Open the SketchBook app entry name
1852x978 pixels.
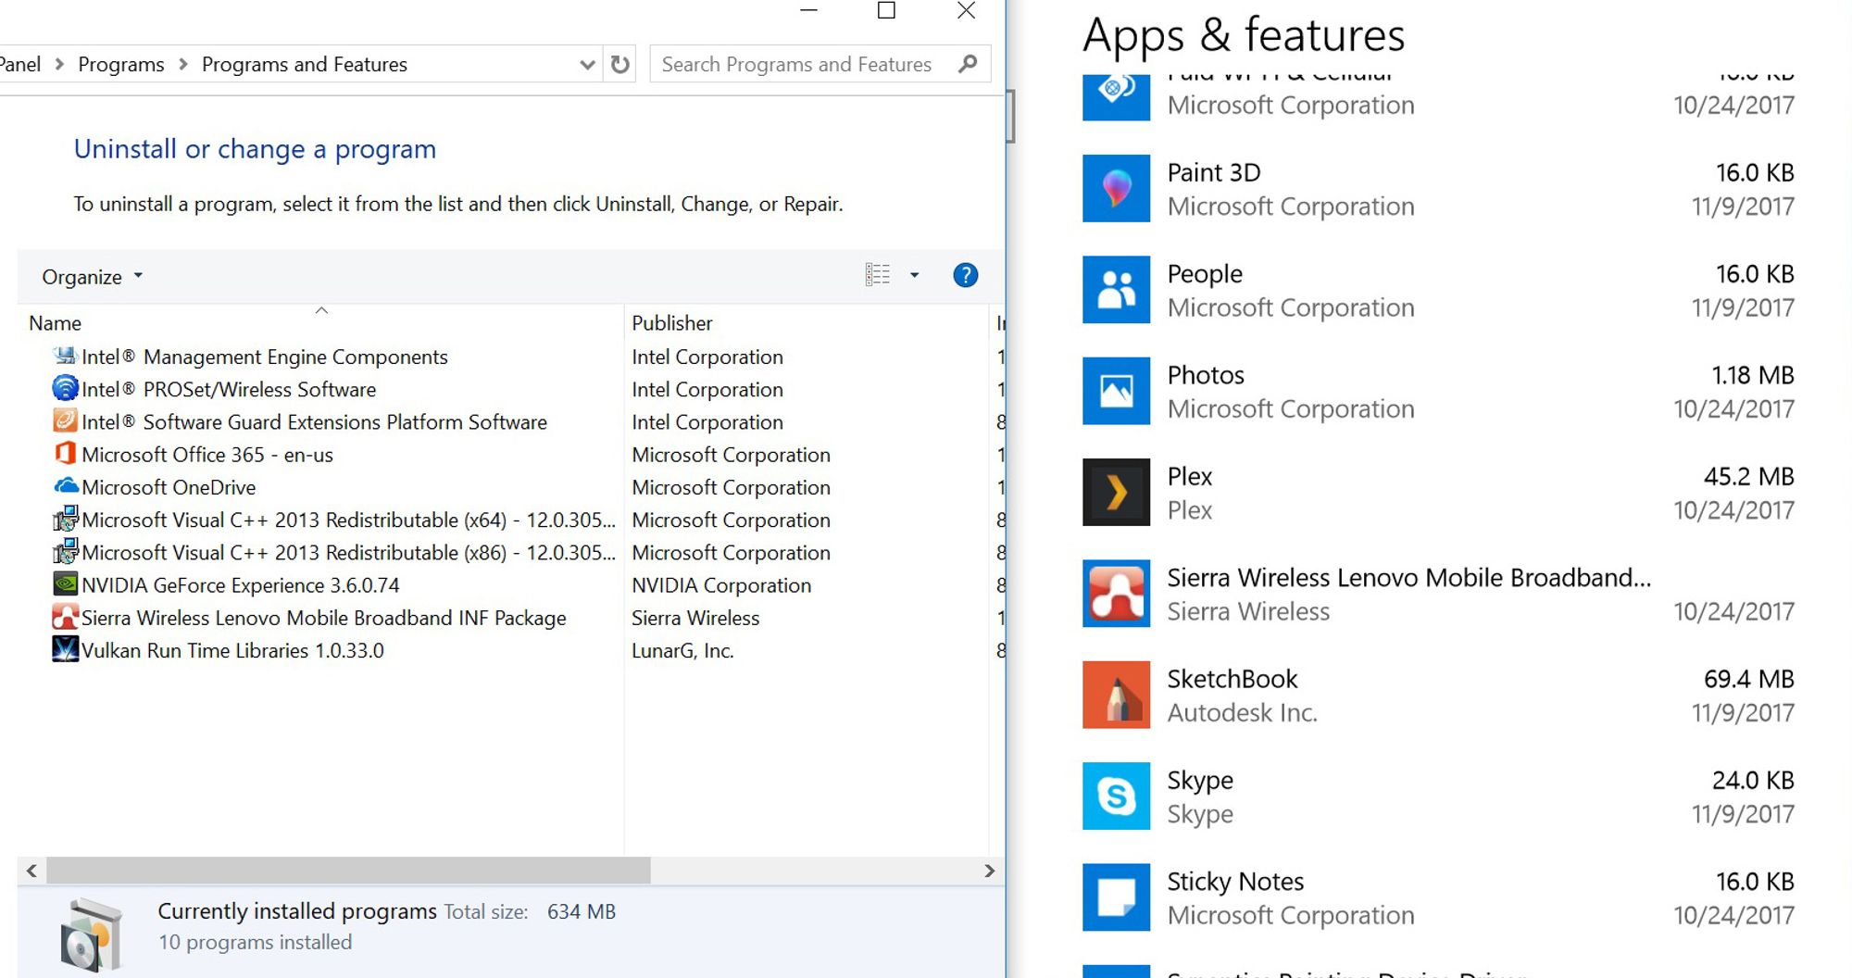1233,679
